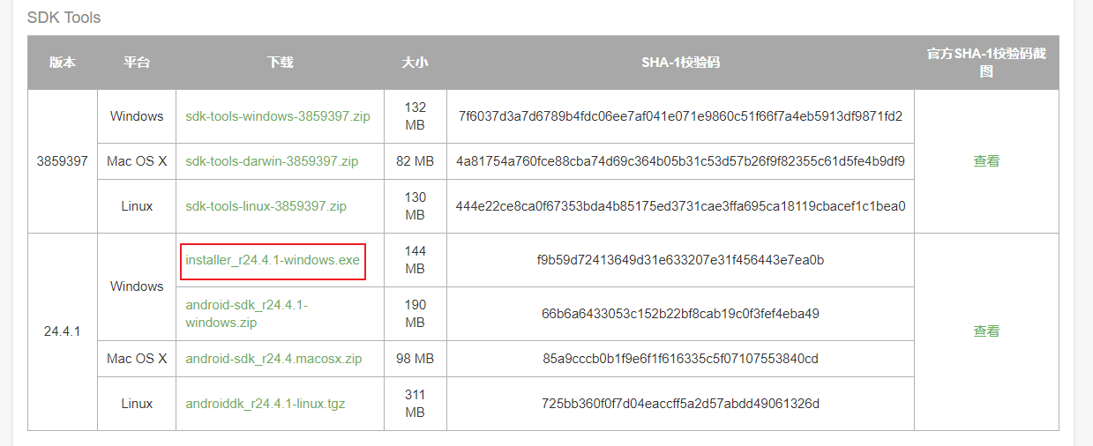Click the 24.4.1 version cell
This screenshot has height=446, width=1093.
click(63, 331)
